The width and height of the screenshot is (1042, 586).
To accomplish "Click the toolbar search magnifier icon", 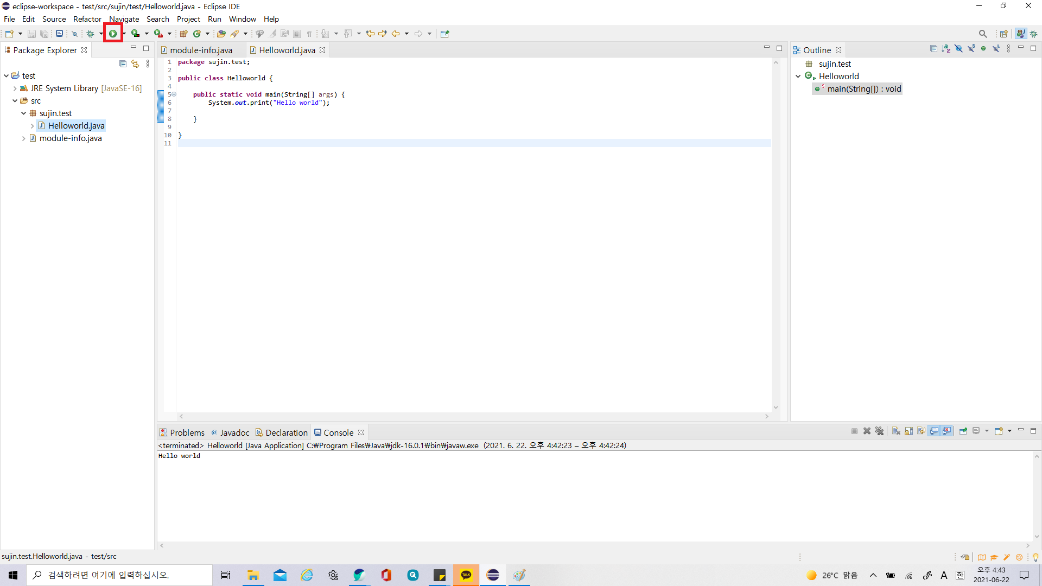I will [x=983, y=34].
